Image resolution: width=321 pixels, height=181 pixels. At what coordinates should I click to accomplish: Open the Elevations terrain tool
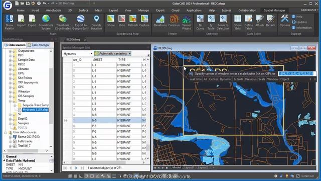pyautogui.click(x=160, y=21)
